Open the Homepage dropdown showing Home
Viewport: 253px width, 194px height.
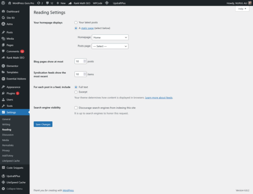(x=110, y=37)
